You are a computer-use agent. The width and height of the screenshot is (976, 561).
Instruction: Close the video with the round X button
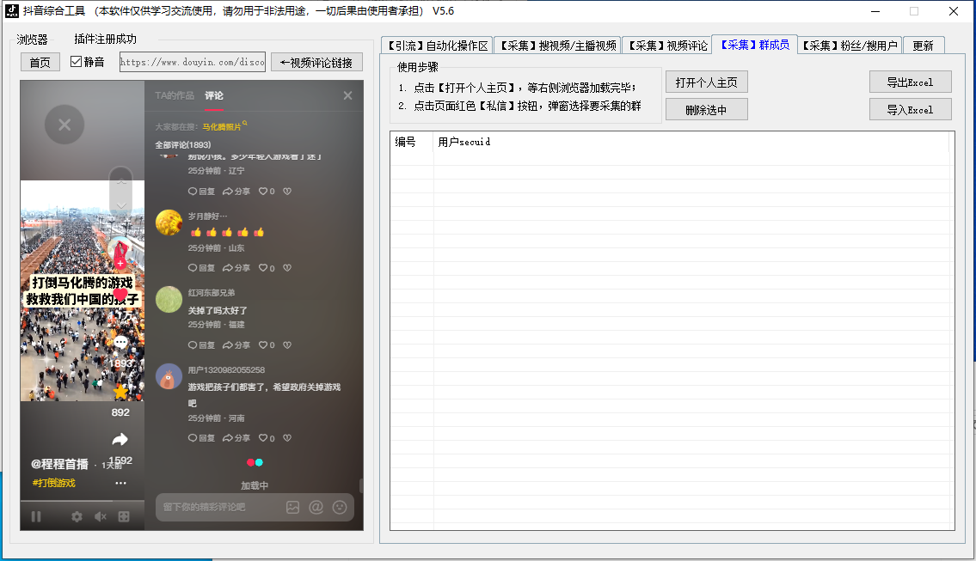[x=64, y=125]
